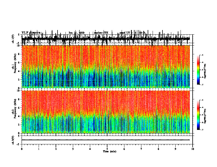The width and height of the screenshot is (217, 167).
Task: Click the "6" kHz tick on ch.1 frequency axis
Action: (19, 63)
